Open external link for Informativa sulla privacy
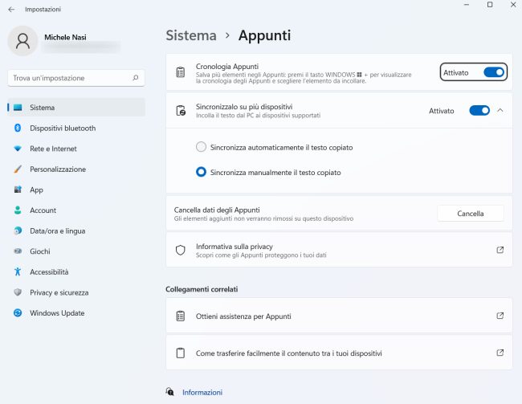Viewport: 522px width, 404px height. click(x=500, y=250)
